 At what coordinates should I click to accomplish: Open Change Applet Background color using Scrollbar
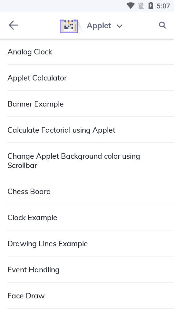(x=87, y=161)
